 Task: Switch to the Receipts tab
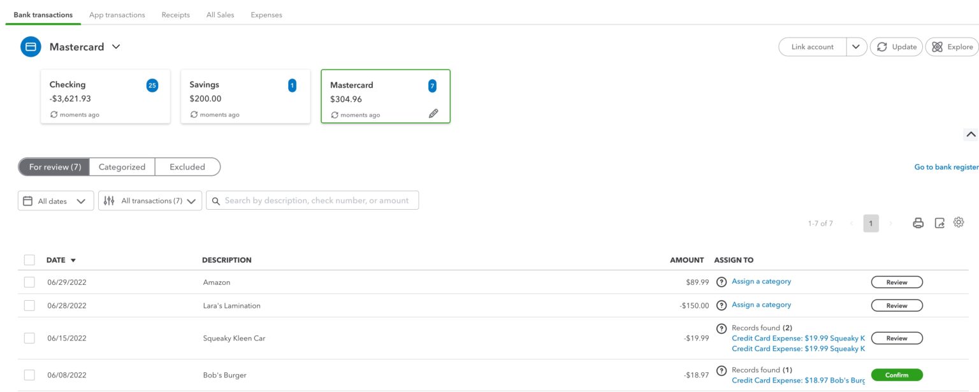(175, 14)
